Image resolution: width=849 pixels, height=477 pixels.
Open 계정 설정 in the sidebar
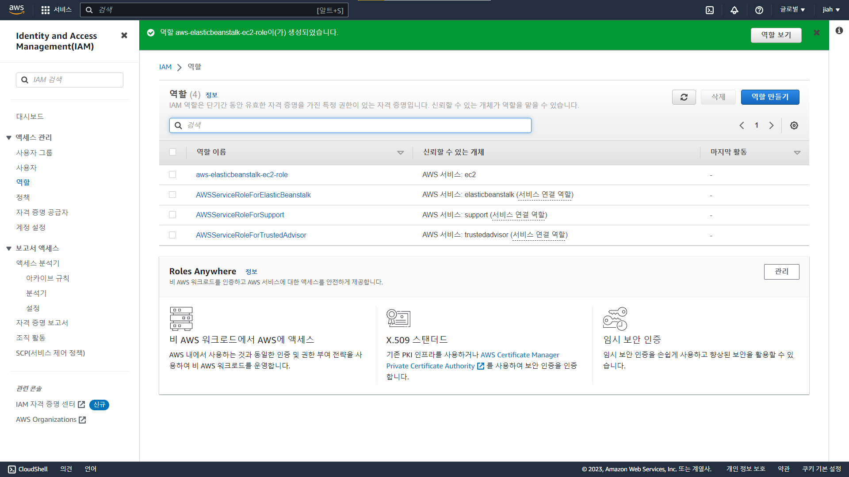31,227
